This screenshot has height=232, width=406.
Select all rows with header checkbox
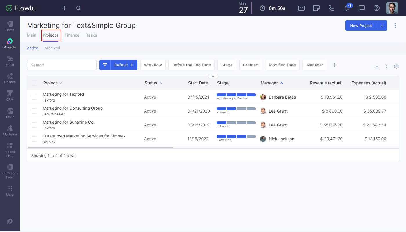(35, 83)
